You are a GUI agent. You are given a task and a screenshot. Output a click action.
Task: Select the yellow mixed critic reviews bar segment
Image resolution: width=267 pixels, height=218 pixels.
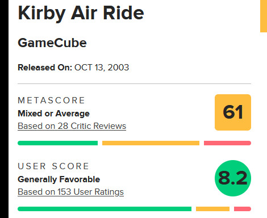coord(151,143)
